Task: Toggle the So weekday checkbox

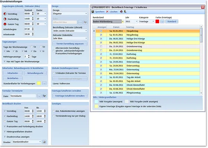Action: click(41, 47)
